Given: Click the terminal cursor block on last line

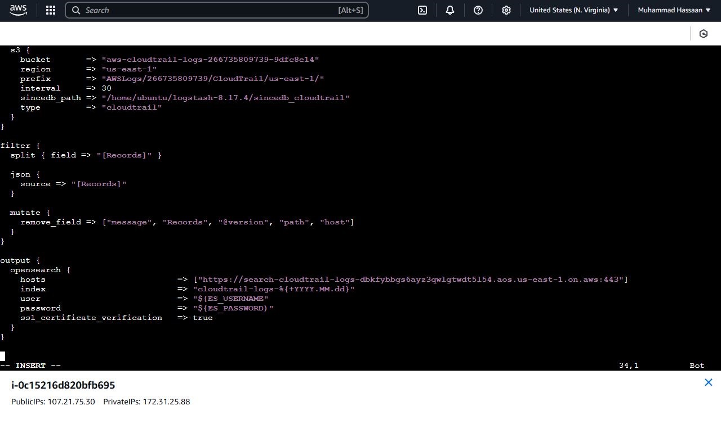Looking at the screenshot, I should [x=2, y=356].
